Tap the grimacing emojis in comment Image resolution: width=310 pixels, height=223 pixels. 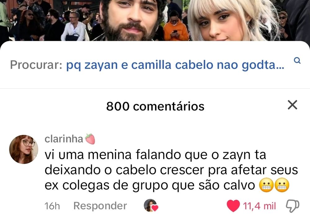click(x=274, y=185)
